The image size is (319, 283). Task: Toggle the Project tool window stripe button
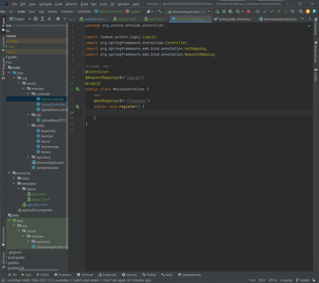[x=3, y=24]
